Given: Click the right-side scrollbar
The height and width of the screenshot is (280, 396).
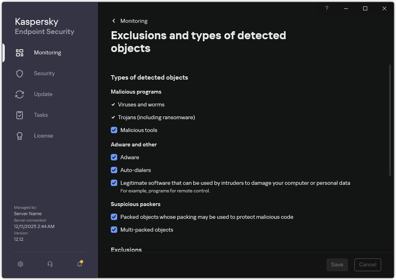Looking at the screenshot, I should pos(389,120).
